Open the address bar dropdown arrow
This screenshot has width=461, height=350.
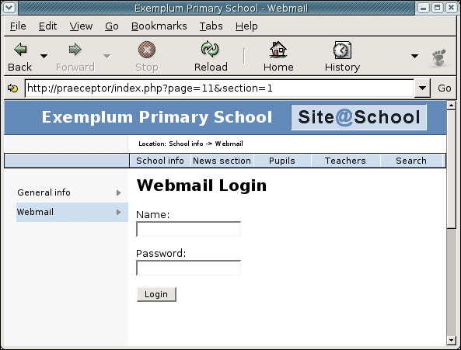click(x=422, y=88)
